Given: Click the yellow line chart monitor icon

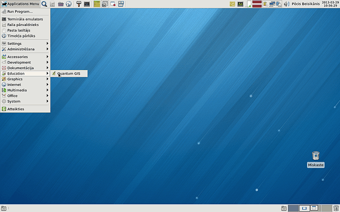Looking at the screenshot, I should [x=232, y=4].
